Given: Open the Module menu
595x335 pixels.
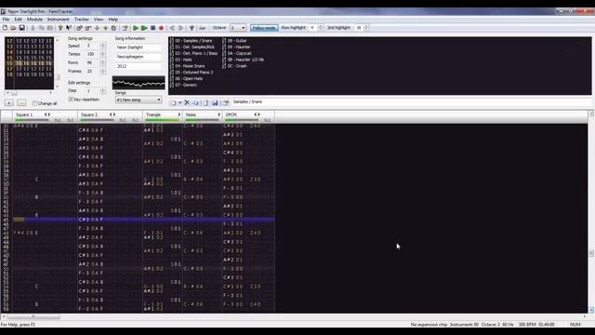Looking at the screenshot, I should 34,19.
